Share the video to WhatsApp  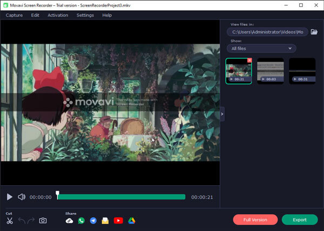[82, 221]
